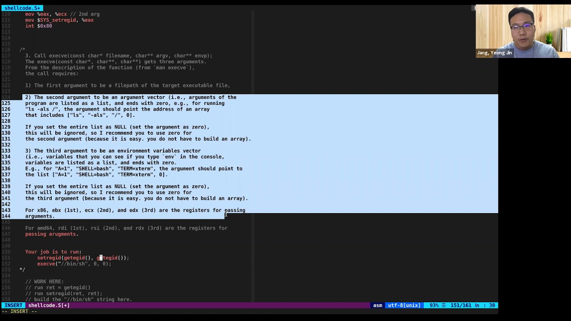
Task: Click line 139 'If you set the entire list as NULL'
Action: click(x=117, y=186)
